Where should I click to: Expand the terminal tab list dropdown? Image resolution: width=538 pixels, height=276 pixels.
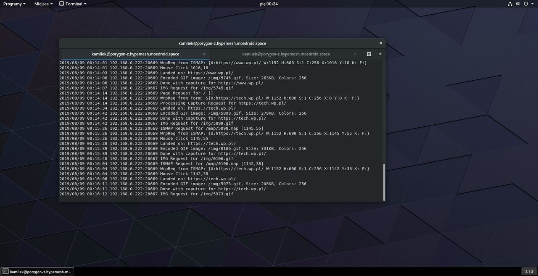pyautogui.click(x=380, y=54)
